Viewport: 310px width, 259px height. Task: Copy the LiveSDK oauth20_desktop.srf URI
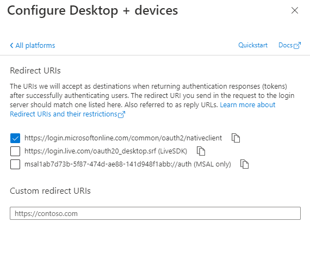201,151
